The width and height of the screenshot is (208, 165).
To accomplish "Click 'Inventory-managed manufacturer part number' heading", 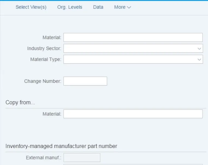I will coord(61,146).
